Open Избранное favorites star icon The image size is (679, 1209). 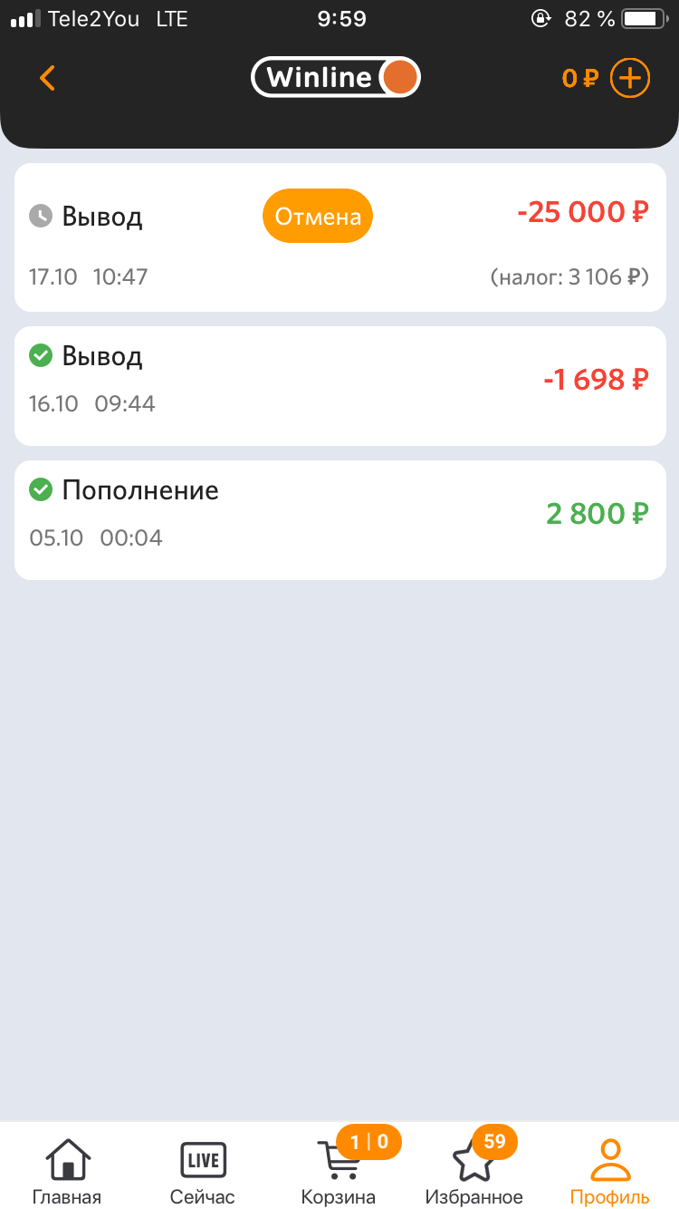point(473,1165)
